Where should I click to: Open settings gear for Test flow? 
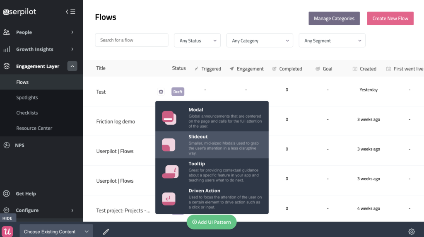pyautogui.click(x=161, y=92)
